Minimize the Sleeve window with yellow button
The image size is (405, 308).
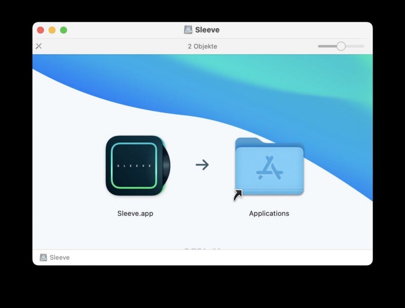click(52, 30)
